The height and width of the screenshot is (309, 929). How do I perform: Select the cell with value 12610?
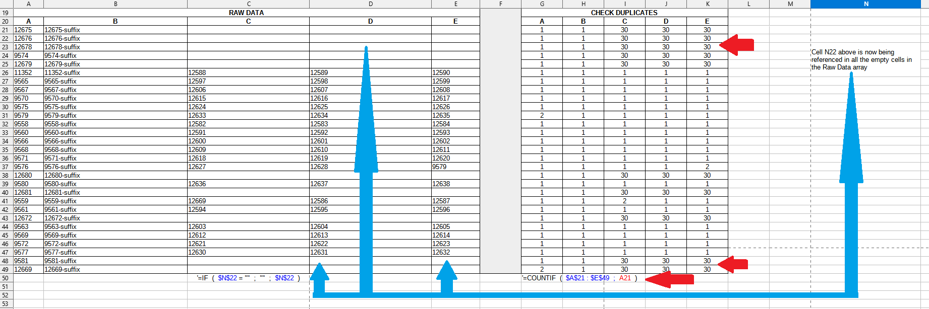pyautogui.click(x=370, y=149)
